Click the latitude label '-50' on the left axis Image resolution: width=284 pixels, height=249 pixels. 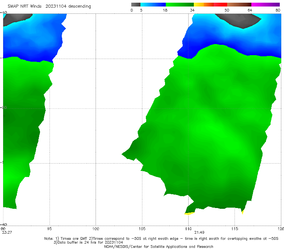coord(4,108)
